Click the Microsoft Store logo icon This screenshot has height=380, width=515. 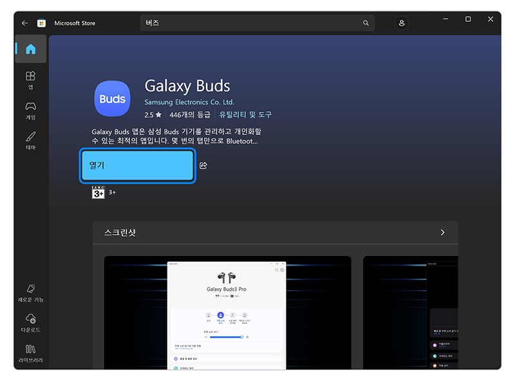41,23
